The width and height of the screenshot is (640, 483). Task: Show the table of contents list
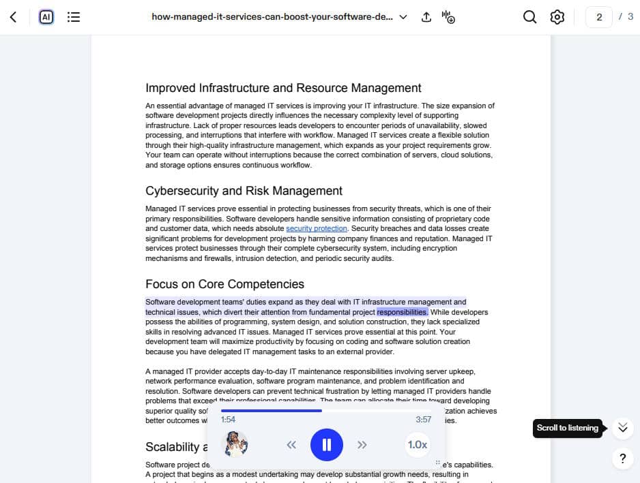coord(74,17)
